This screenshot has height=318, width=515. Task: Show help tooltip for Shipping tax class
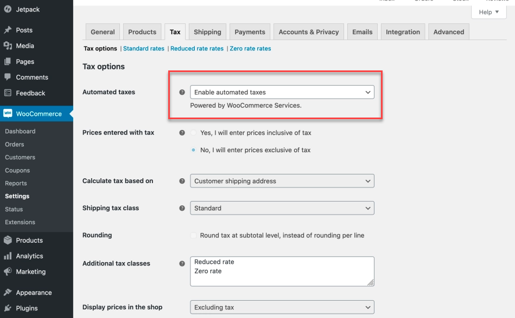click(x=182, y=208)
